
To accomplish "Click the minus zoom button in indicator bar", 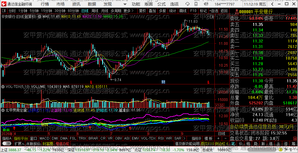I will coord(226,138).
